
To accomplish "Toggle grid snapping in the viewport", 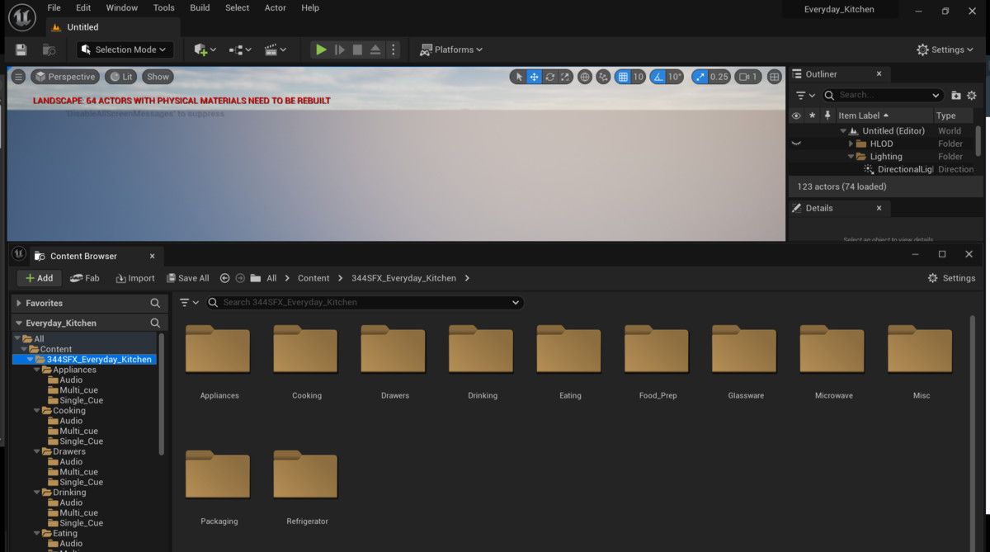I will [624, 77].
